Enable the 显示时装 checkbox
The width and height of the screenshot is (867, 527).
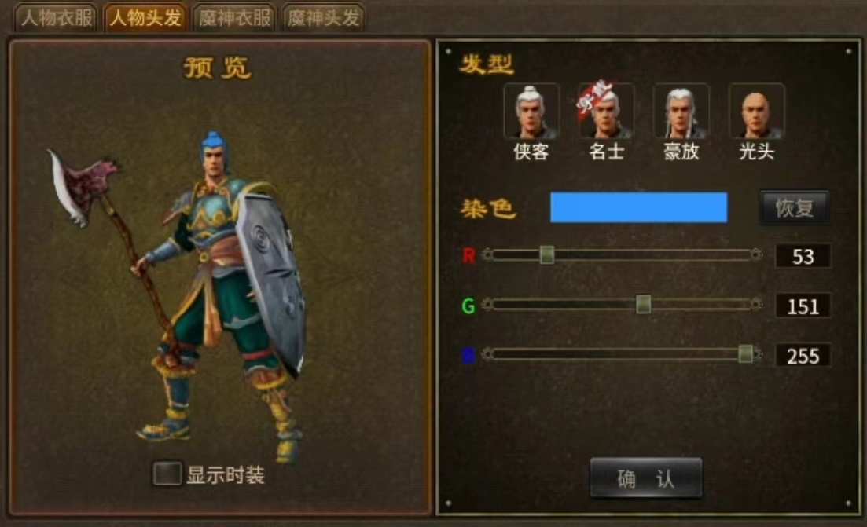click(167, 474)
